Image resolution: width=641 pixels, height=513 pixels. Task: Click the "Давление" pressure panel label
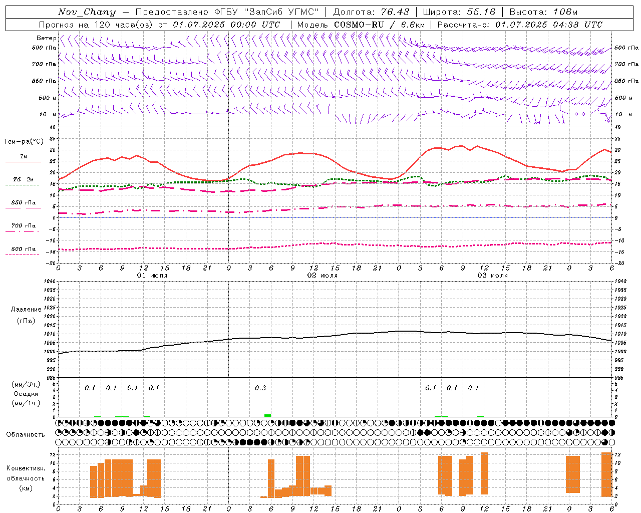pyautogui.click(x=26, y=310)
